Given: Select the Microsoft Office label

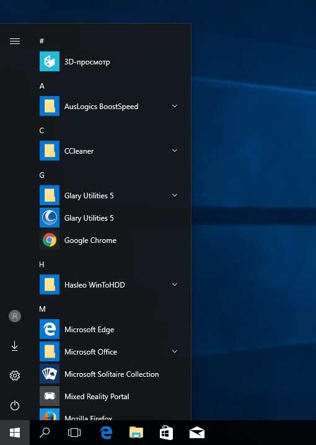Looking at the screenshot, I should tap(90, 352).
